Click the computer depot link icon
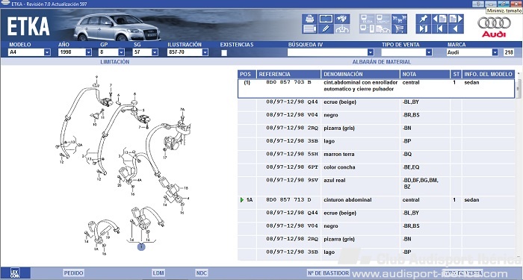Screen dimensions: 523x280 383,19
